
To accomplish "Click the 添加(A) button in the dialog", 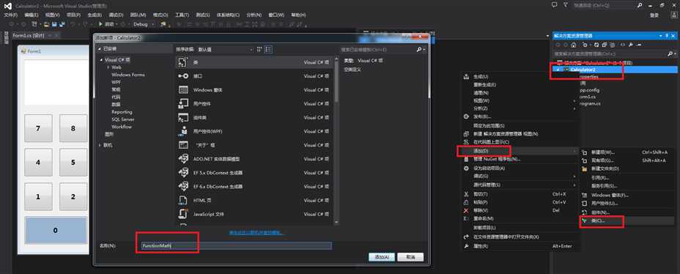I will (382, 257).
